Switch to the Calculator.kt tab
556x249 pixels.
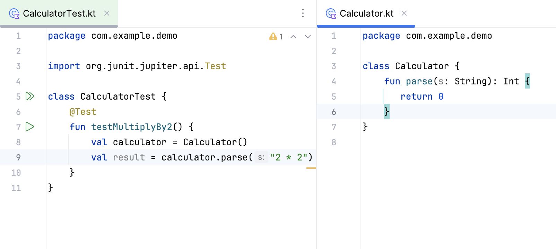tap(366, 13)
